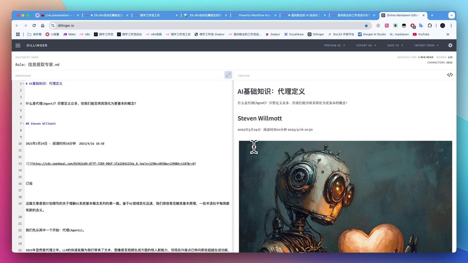The height and width of the screenshot is (263, 468).
Task: Reload the page with the refresh icon
Action: (x=34, y=26)
